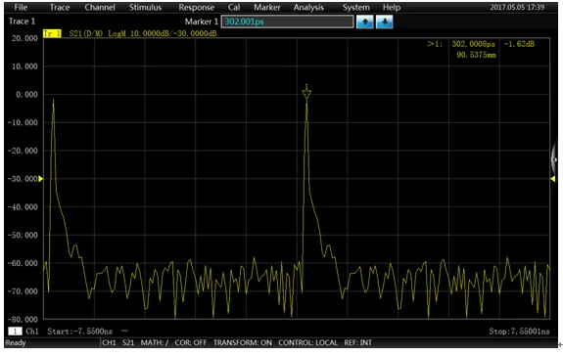Open the Analysis menu
Screen dimensions: 563x355
click(308, 7)
